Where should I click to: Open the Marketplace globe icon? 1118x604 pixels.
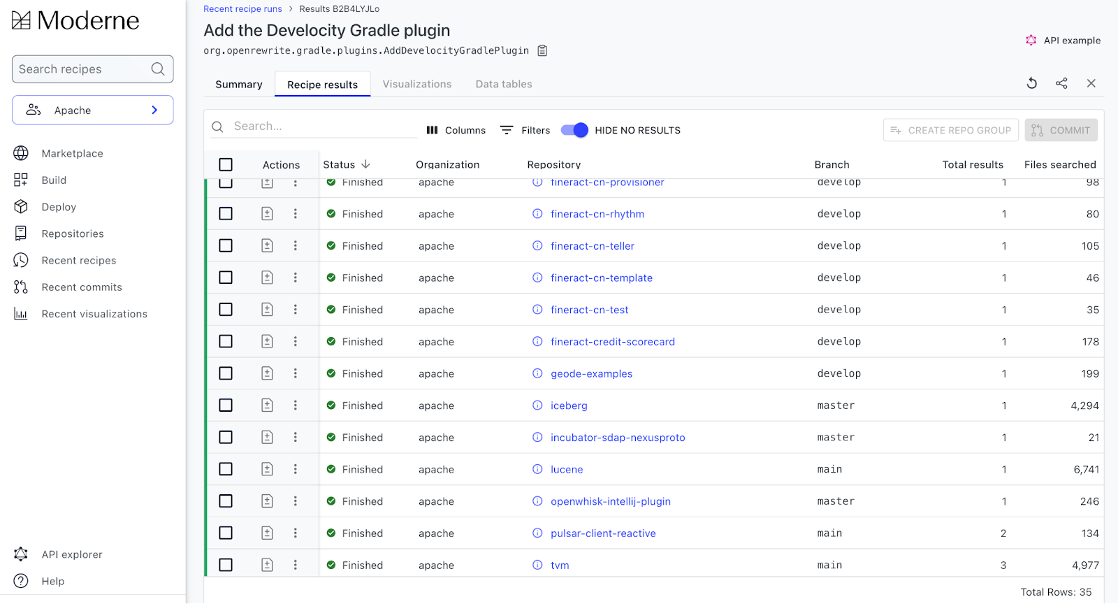pyautogui.click(x=21, y=153)
